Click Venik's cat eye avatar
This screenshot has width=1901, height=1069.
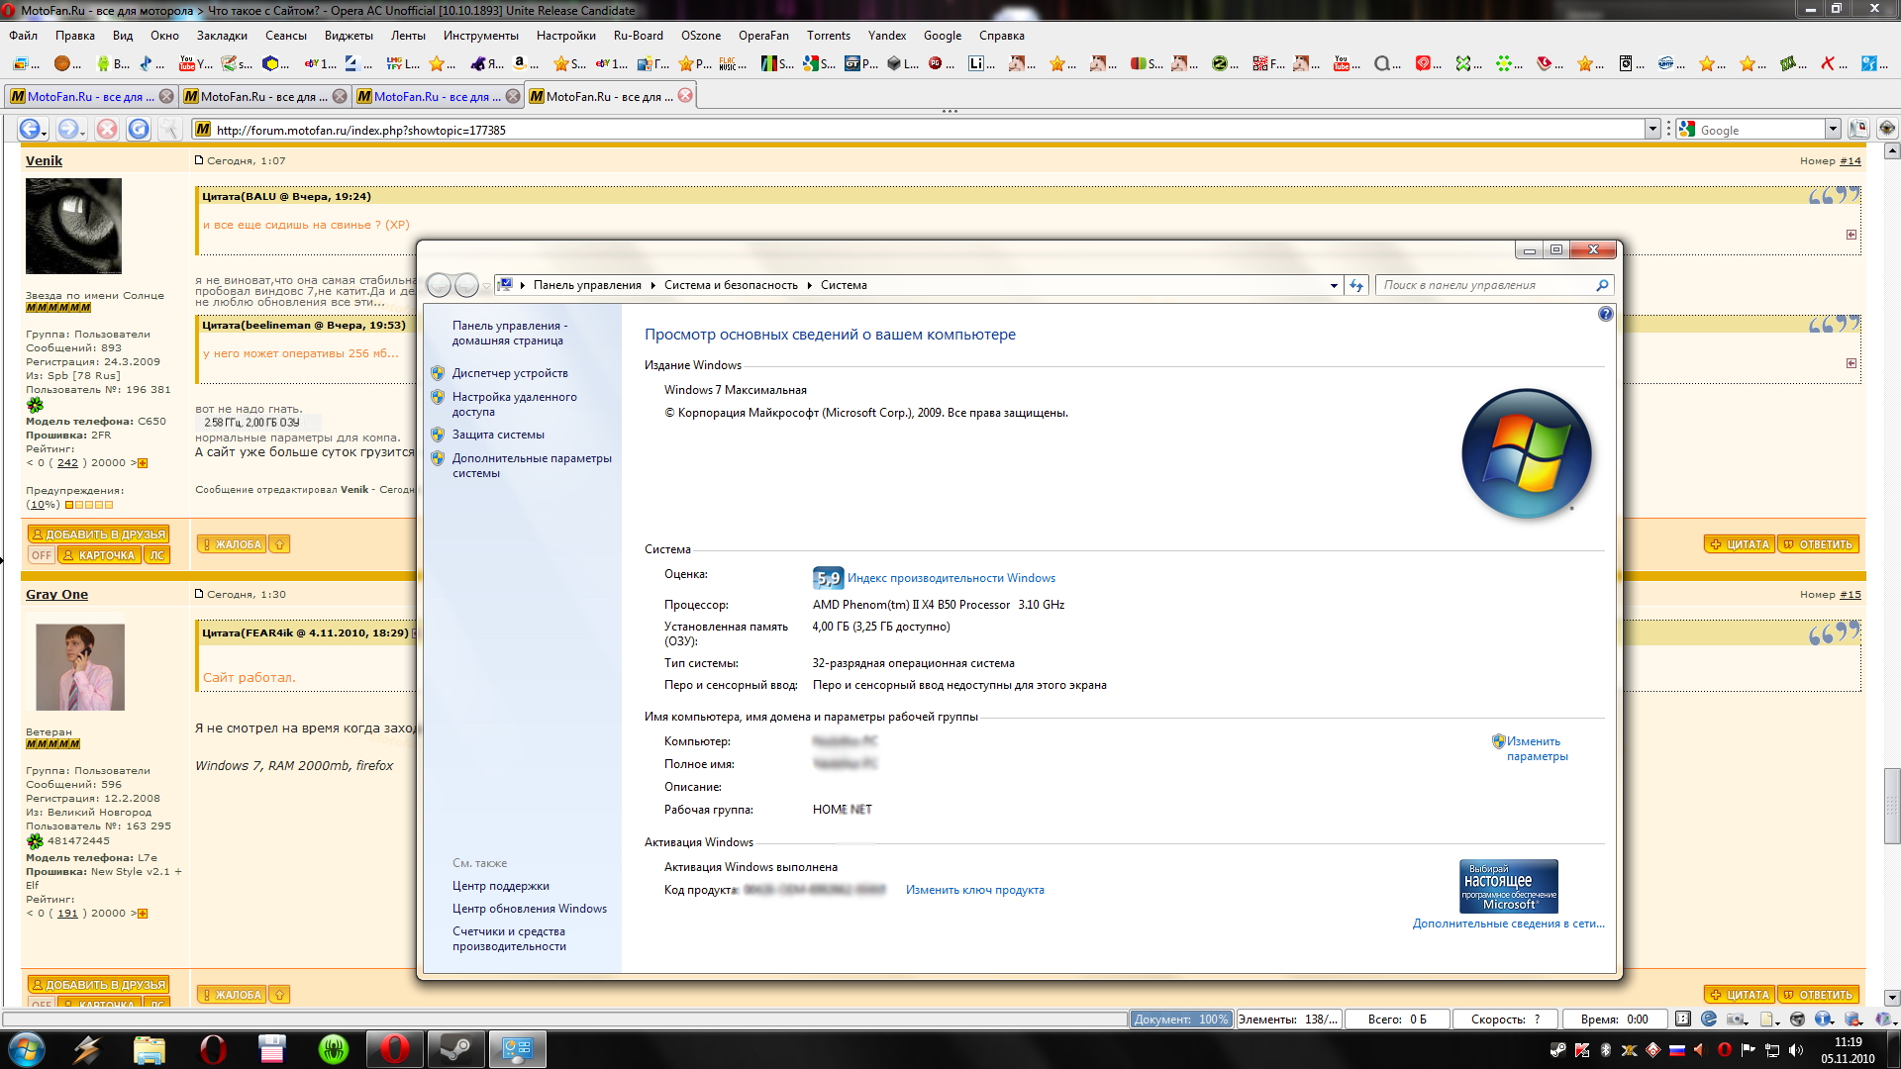click(x=73, y=226)
